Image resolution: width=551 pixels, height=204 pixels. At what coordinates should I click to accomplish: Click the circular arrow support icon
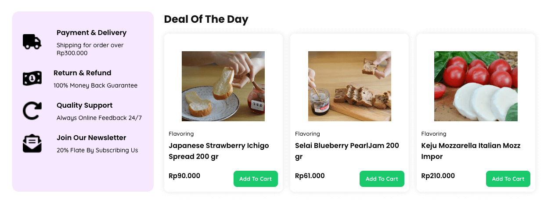(x=32, y=110)
